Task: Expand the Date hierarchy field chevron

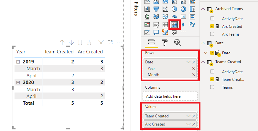Action: (x=206, y=53)
